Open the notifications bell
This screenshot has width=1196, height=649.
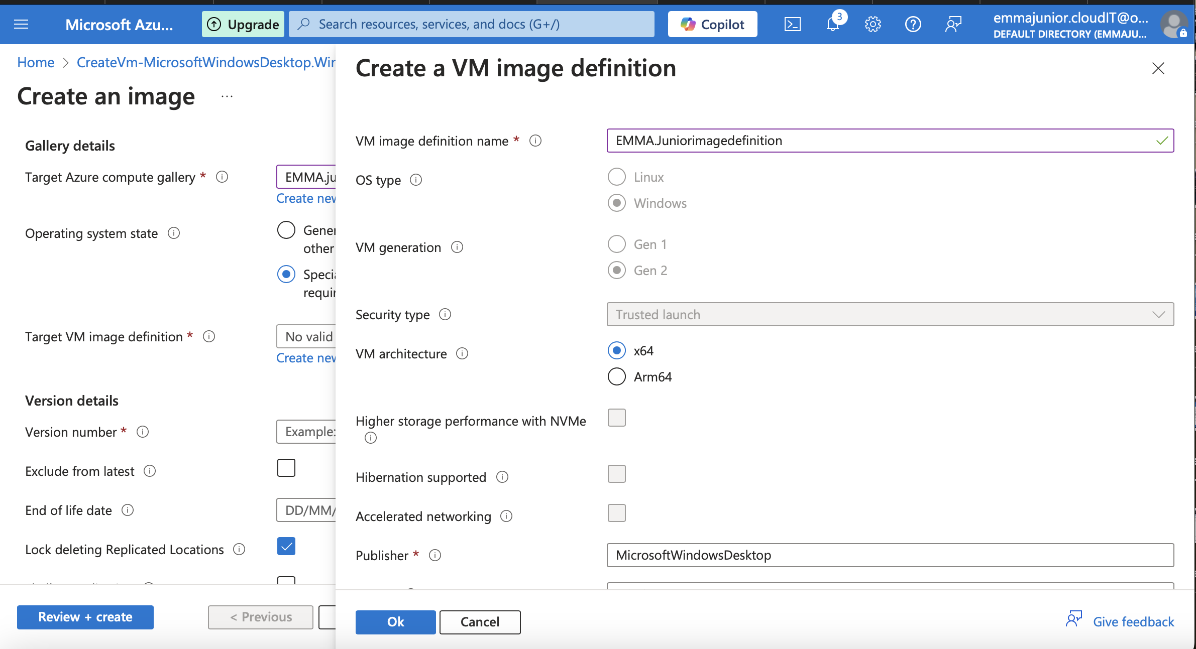(x=833, y=24)
